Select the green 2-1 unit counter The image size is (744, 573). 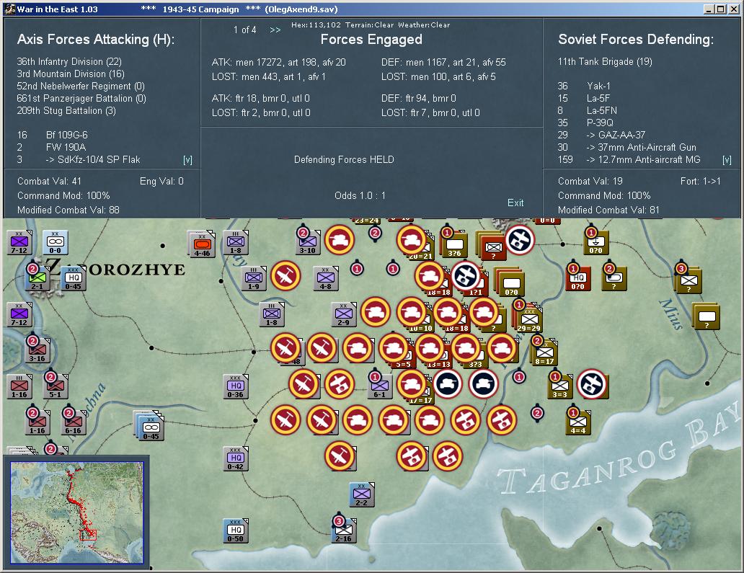coord(37,278)
